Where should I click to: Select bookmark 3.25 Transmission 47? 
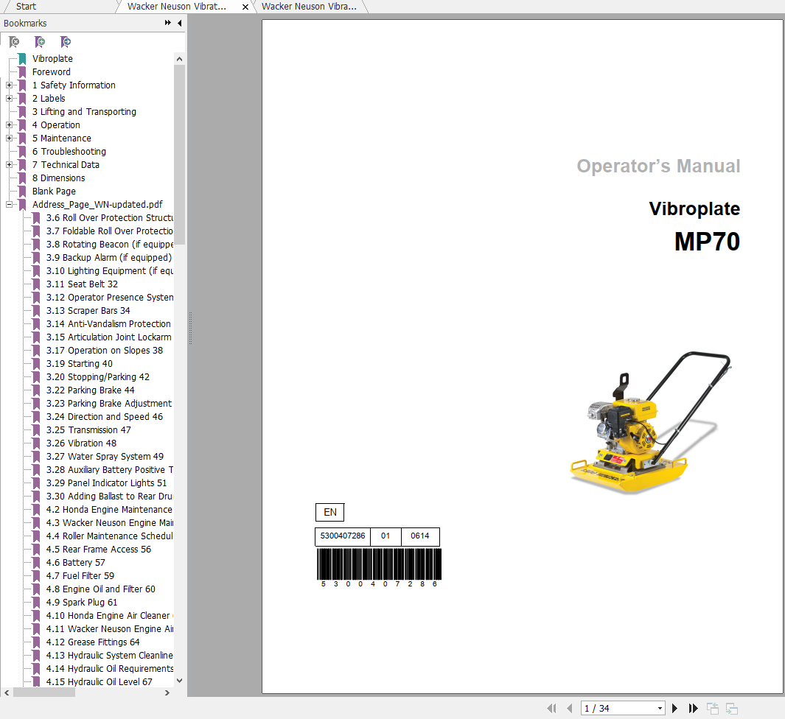pyautogui.click(x=88, y=429)
